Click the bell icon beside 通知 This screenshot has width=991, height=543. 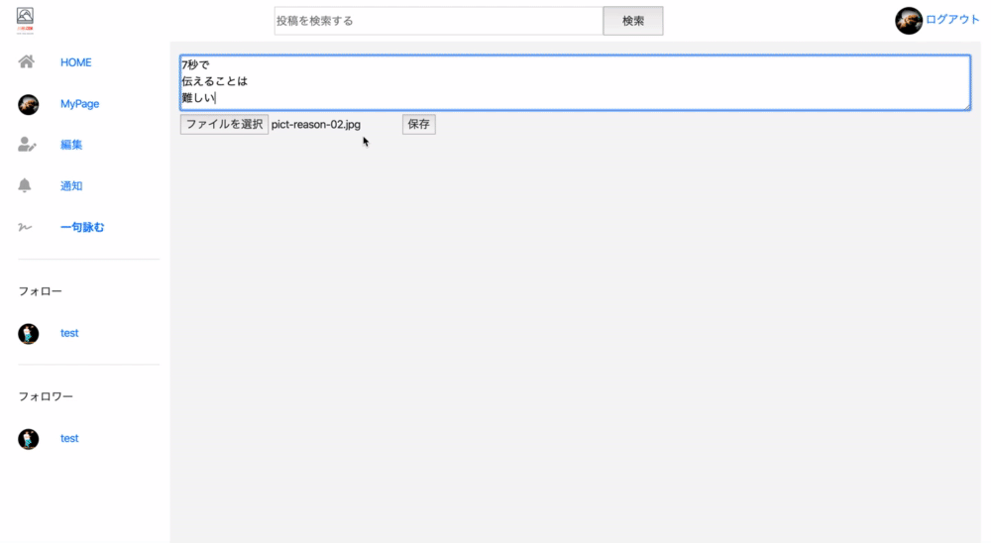pos(25,185)
